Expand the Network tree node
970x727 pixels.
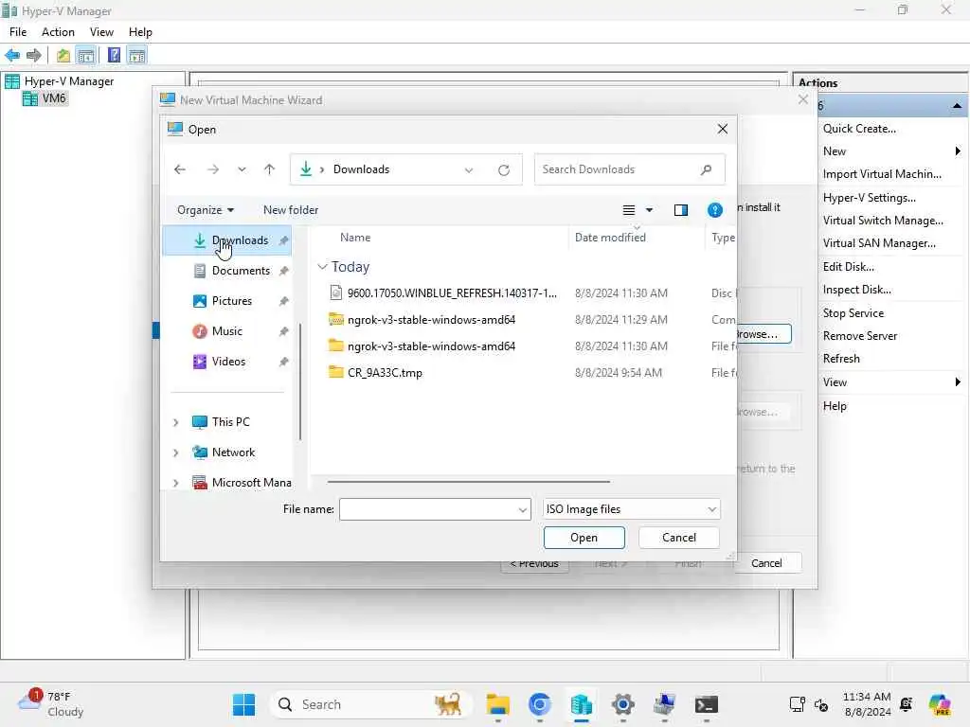click(176, 452)
